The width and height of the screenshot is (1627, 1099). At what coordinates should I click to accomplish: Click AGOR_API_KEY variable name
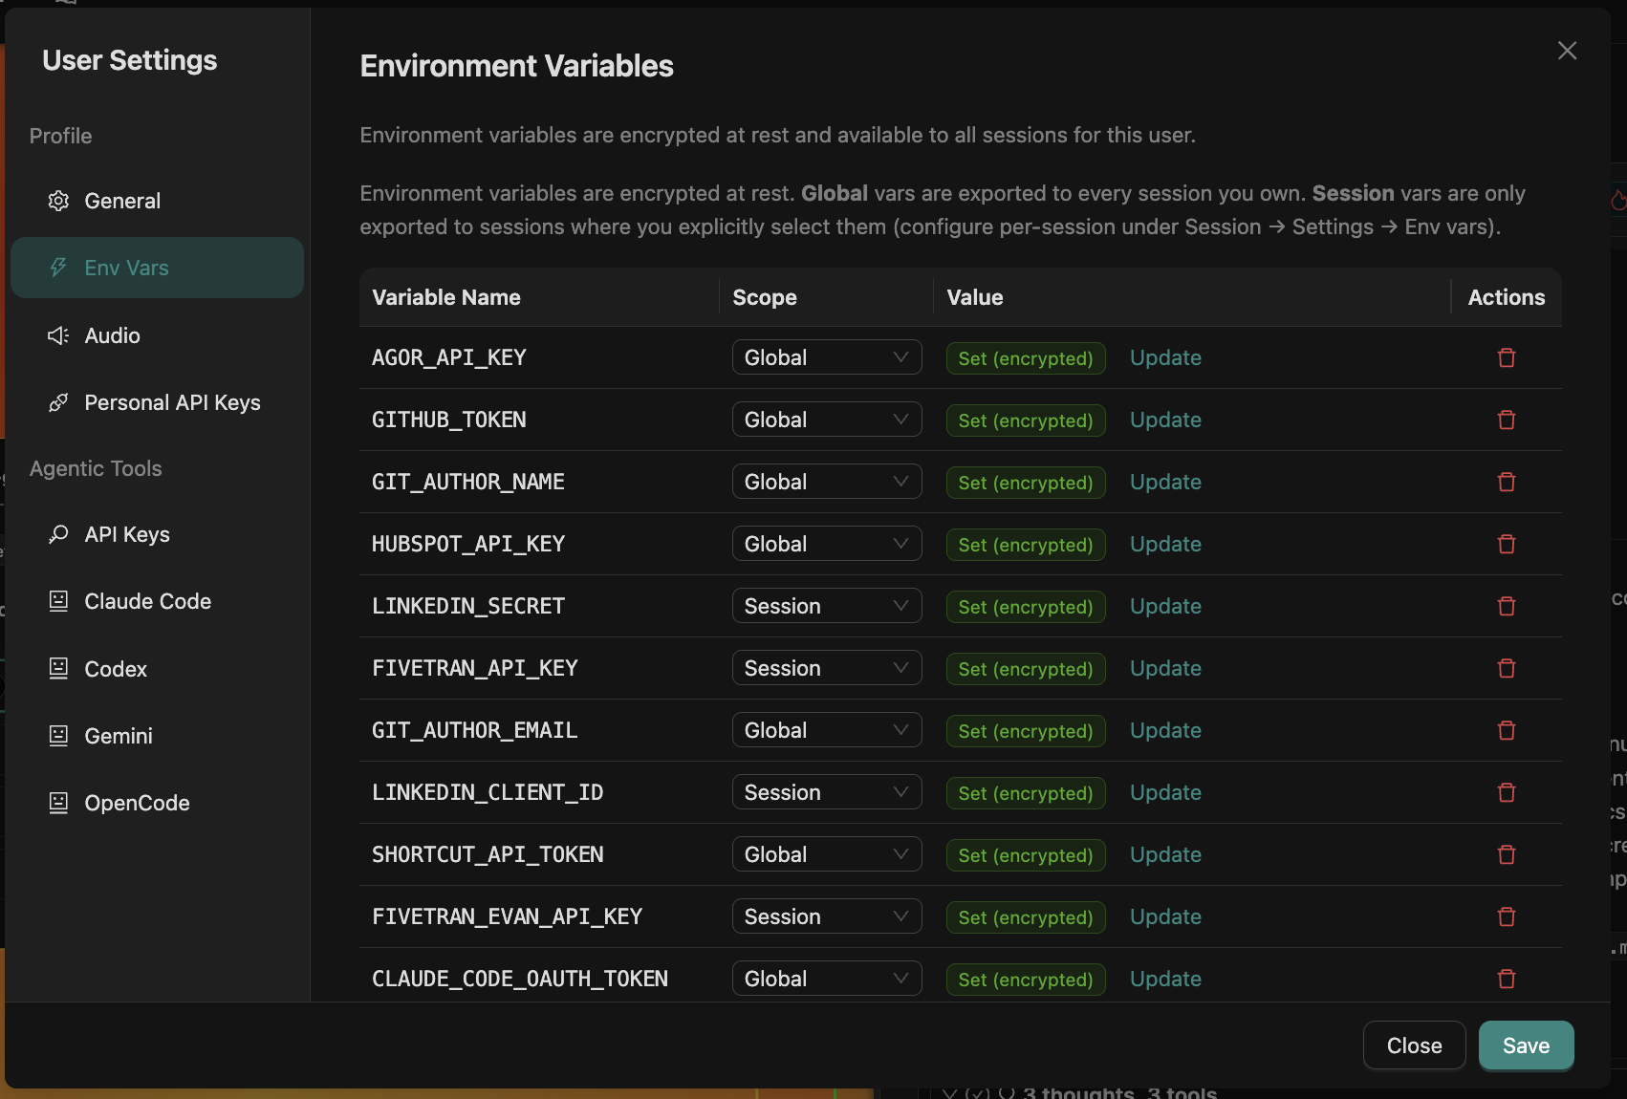point(449,357)
